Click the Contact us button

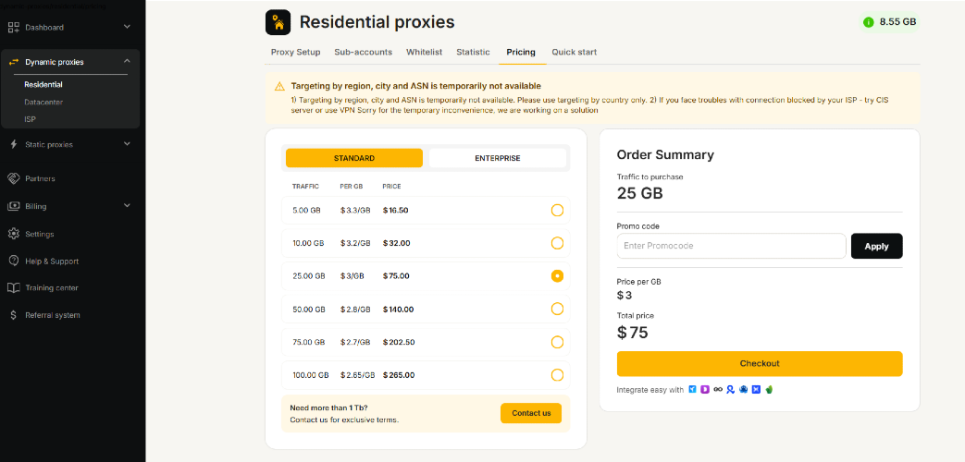click(531, 413)
